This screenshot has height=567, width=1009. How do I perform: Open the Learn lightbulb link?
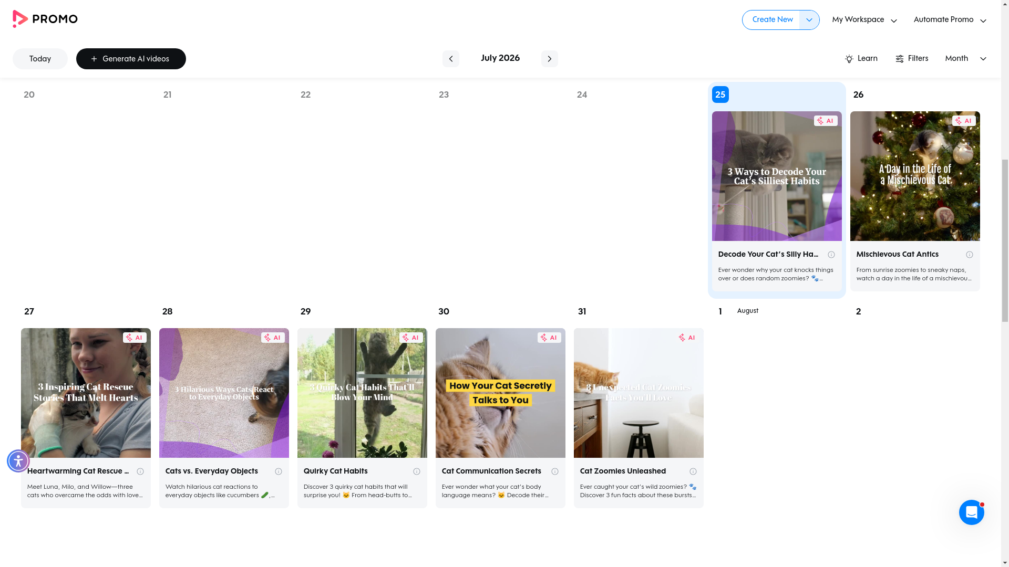coord(861,59)
